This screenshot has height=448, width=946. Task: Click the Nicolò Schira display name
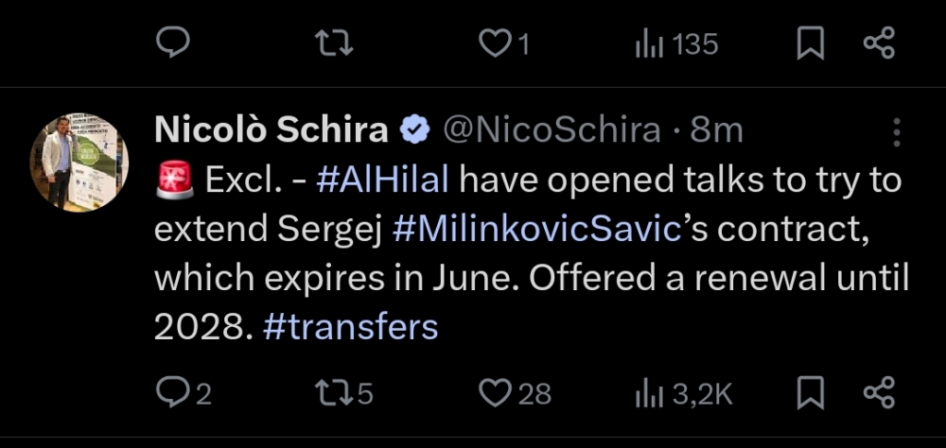[x=271, y=130]
